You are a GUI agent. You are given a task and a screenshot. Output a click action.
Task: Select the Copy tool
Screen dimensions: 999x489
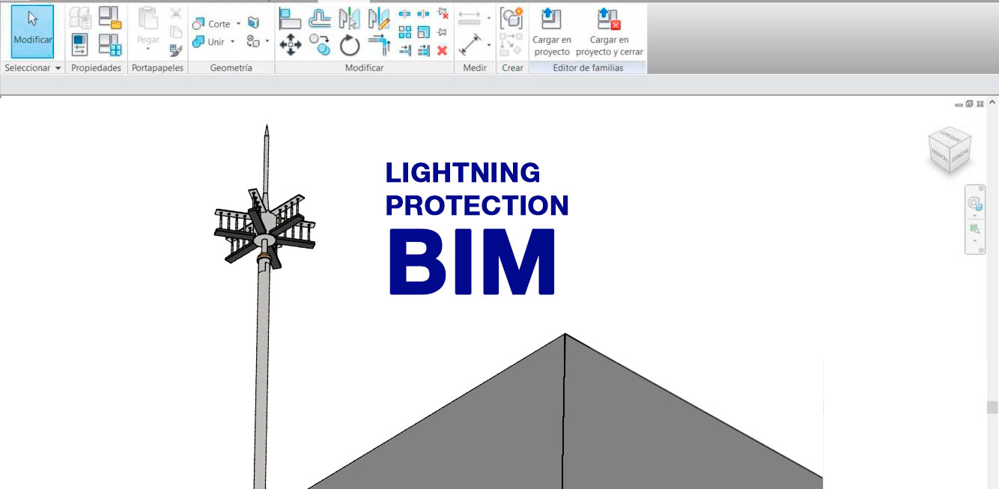click(319, 45)
